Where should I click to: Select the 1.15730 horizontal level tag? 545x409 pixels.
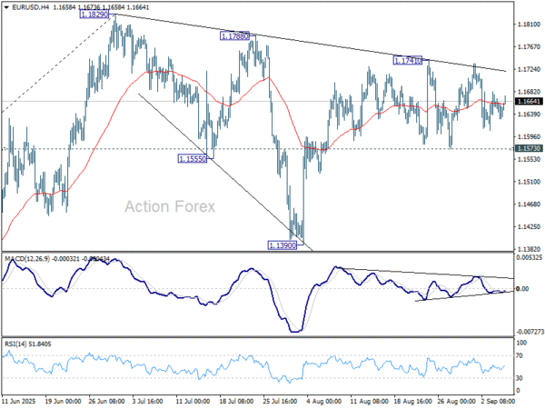[x=529, y=148]
